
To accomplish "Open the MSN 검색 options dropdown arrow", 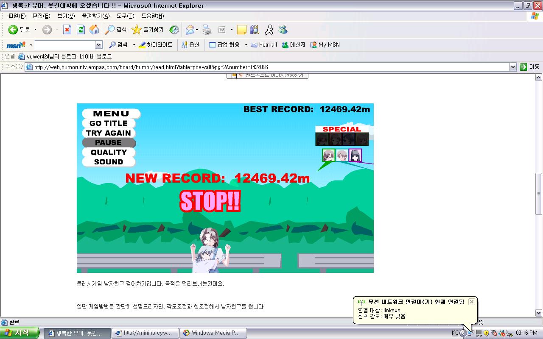I will (x=134, y=45).
